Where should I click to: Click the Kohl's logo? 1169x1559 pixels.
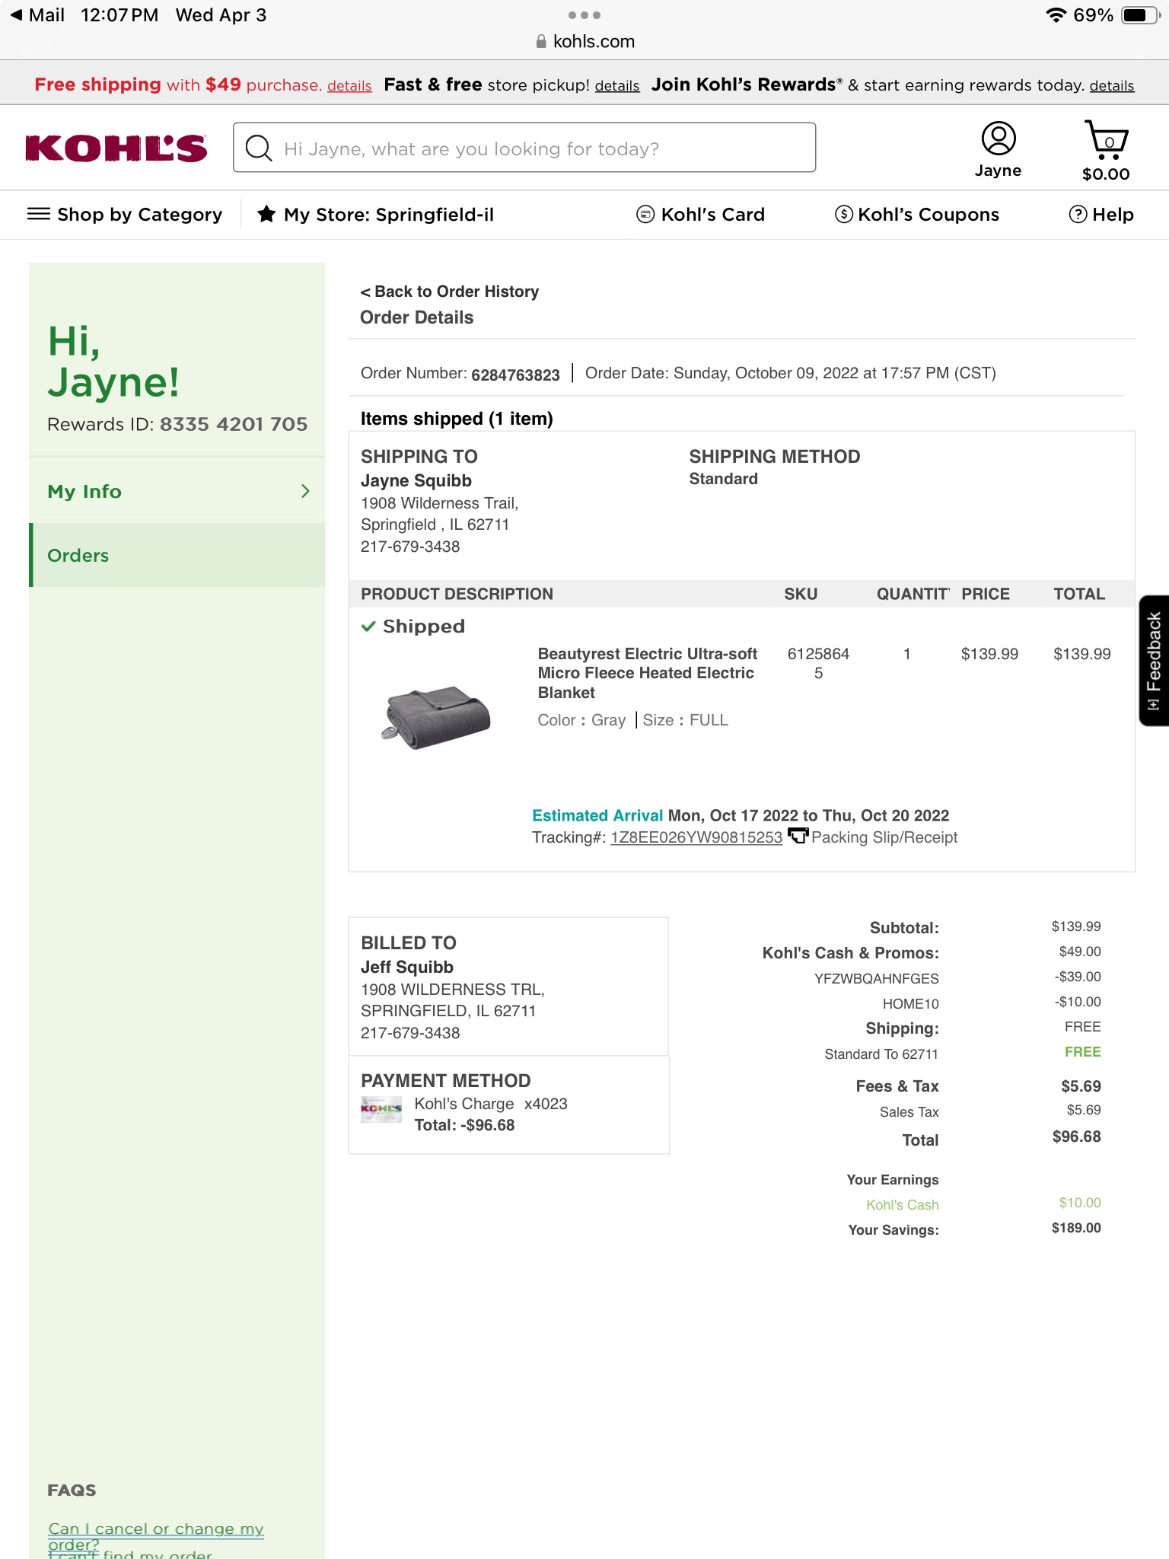pos(116,148)
